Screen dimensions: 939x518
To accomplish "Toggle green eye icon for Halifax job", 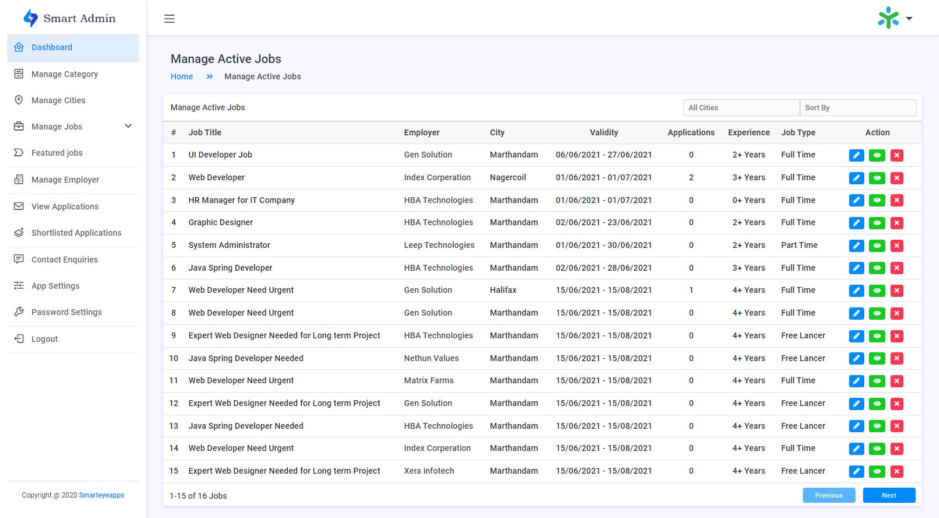I will [877, 290].
